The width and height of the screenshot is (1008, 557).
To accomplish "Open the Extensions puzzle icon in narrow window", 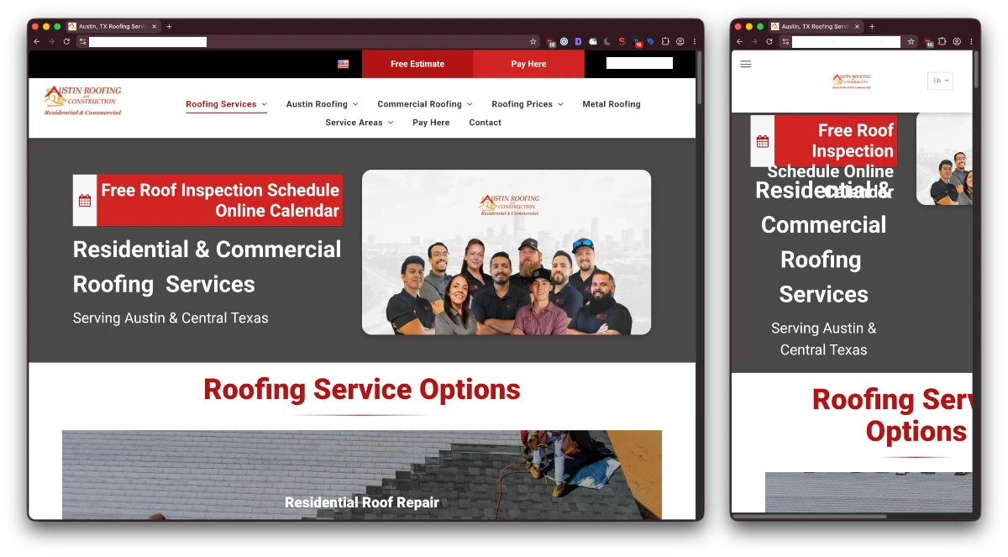I will point(942,41).
